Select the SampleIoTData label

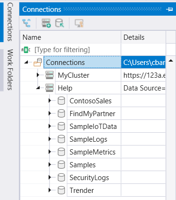pos(93,127)
